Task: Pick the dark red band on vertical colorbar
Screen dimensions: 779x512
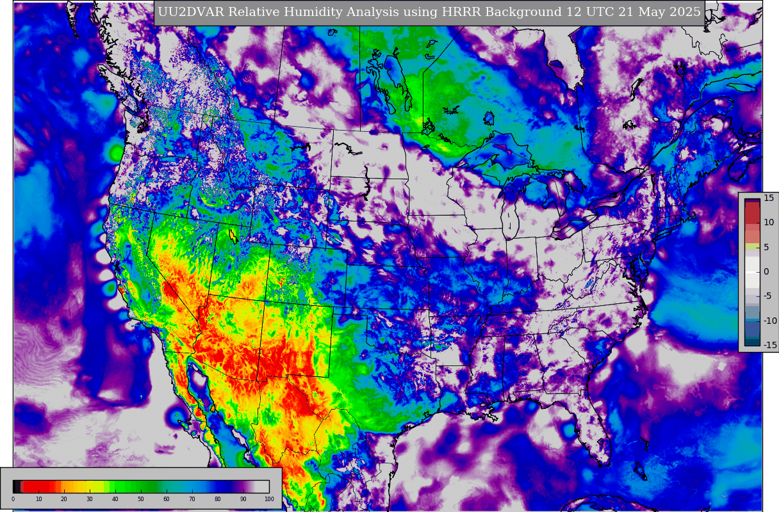Action: [x=752, y=213]
